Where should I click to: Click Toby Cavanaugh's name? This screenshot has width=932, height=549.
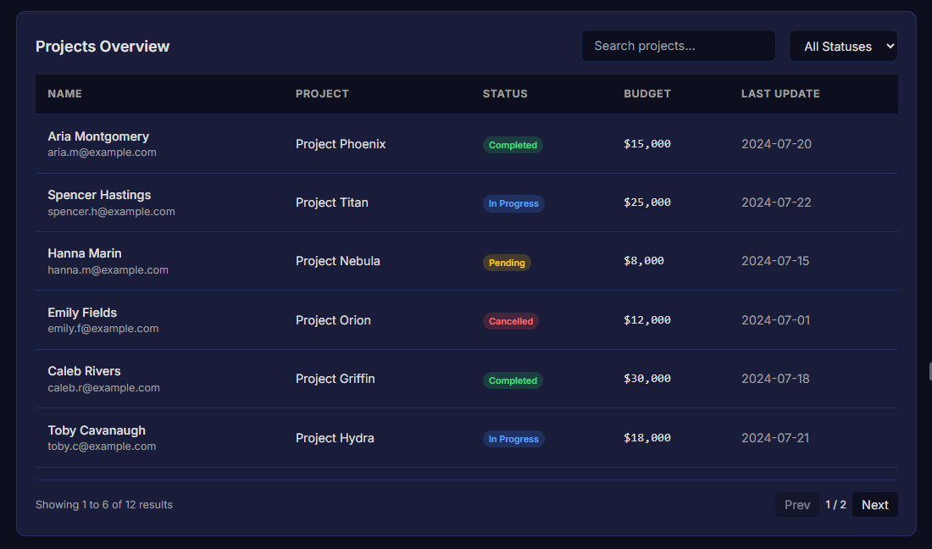coord(97,430)
